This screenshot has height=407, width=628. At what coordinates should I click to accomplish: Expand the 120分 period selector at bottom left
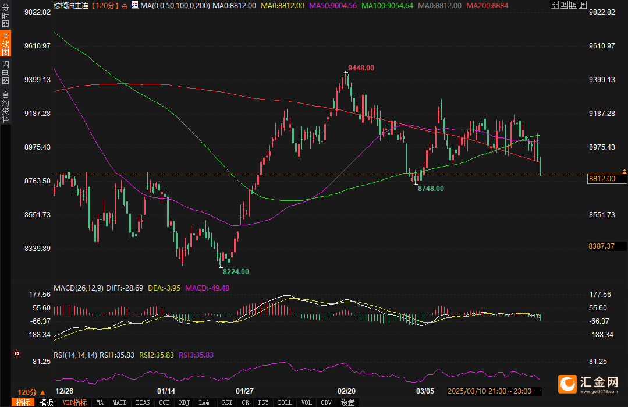(31, 392)
